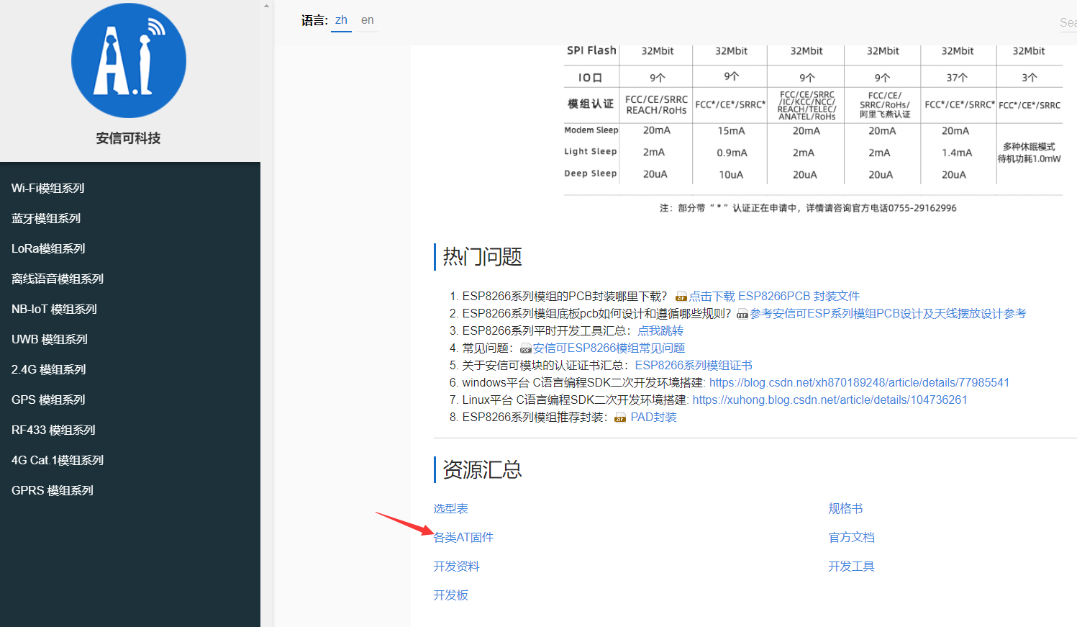This screenshot has width=1077, height=627.
Task: Click the Light Sleep row label
Action: (x=591, y=152)
